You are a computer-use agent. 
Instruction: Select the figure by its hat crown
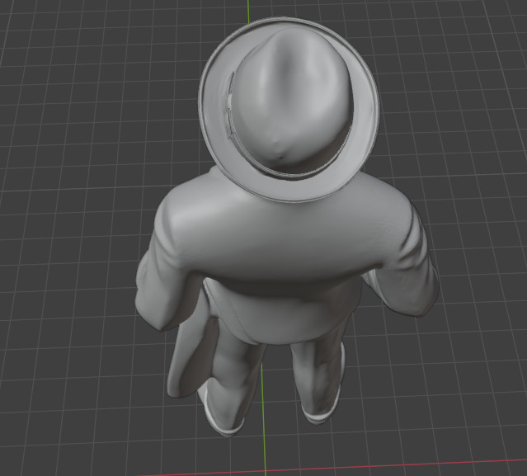tap(292, 101)
